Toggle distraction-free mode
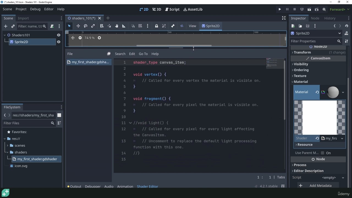 [x=284, y=18]
